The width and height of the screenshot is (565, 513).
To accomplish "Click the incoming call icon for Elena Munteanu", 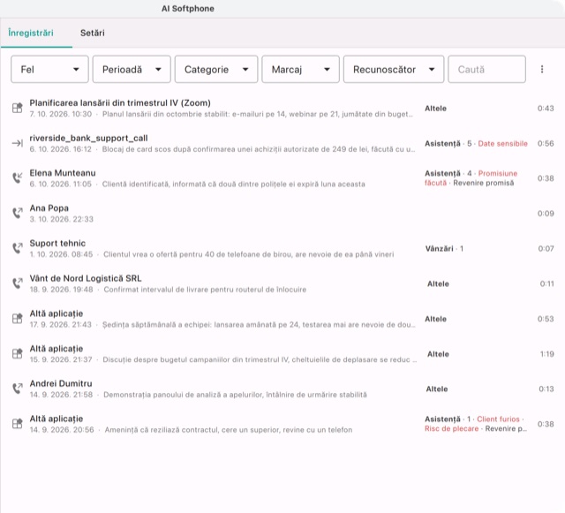I will [18, 178].
